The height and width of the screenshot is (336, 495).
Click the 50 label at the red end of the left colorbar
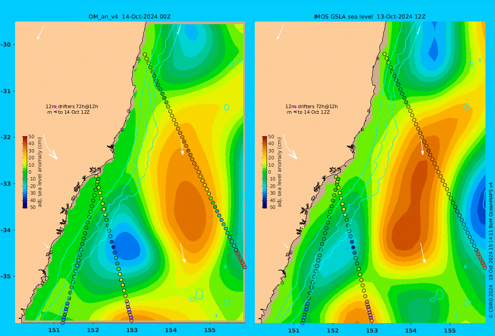(31, 137)
